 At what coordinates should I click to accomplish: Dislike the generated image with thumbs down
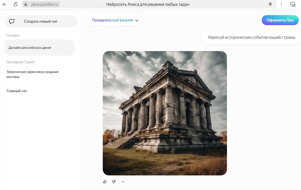114,181
